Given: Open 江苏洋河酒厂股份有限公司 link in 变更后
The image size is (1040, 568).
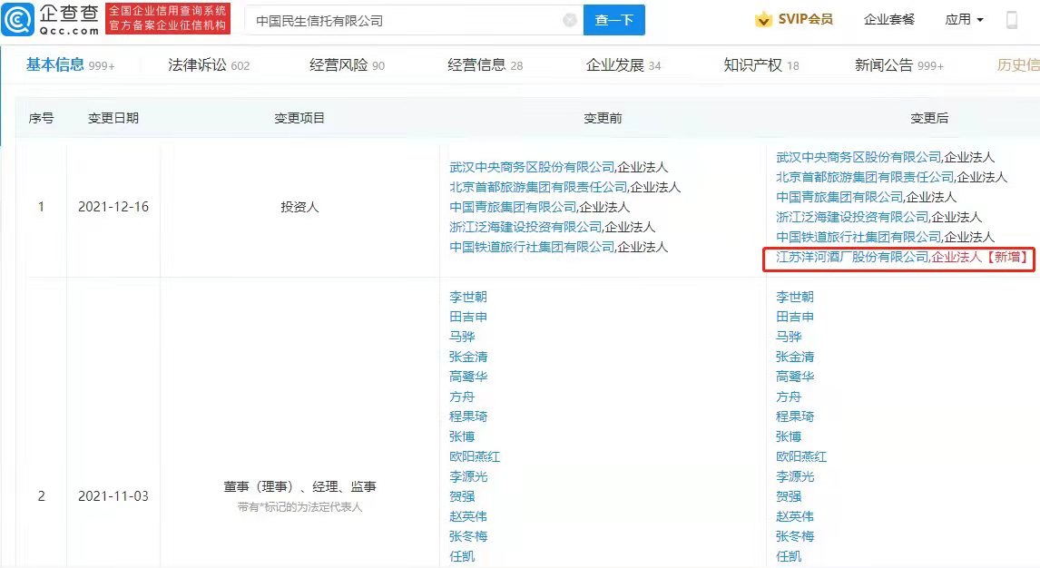Looking at the screenshot, I should point(851,257).
